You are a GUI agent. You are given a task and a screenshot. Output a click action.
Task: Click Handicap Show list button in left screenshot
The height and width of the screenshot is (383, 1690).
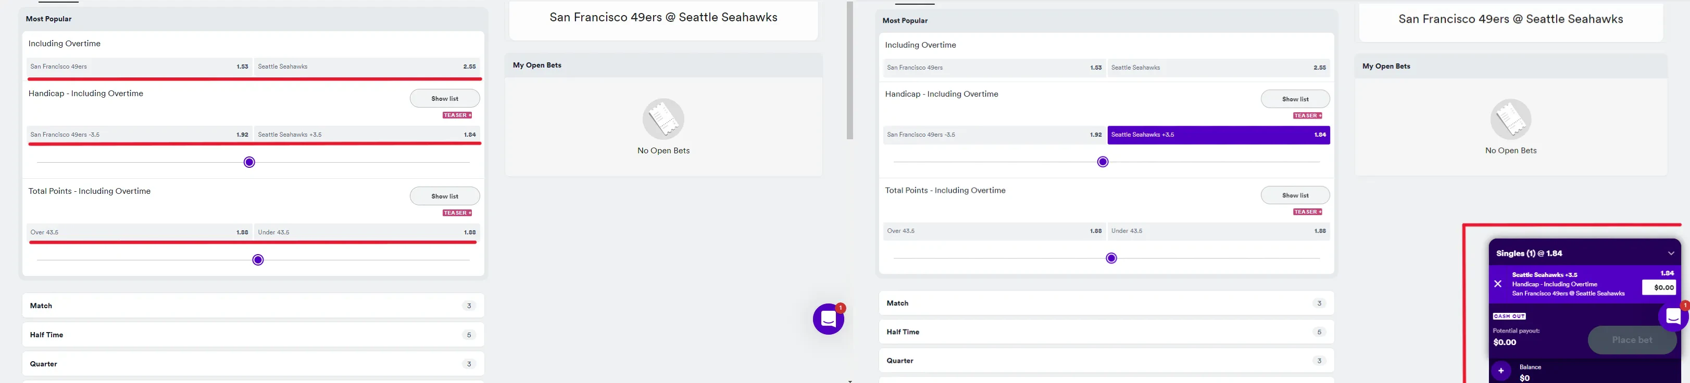(x=445, y=99)
